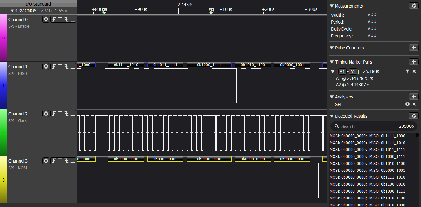
Task: Click the search magnifier icon
Action: point(337,126)
